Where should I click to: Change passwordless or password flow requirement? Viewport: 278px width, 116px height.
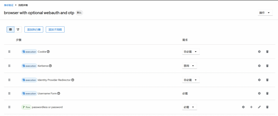point(189,107)
